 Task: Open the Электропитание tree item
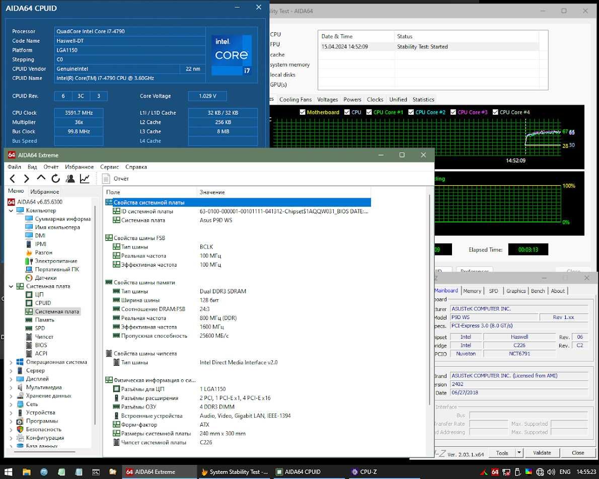click(x=56, y=261)
